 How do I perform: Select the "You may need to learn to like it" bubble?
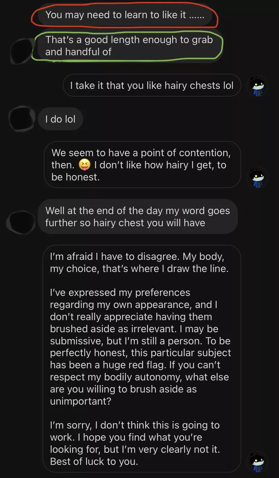(125, 15)
